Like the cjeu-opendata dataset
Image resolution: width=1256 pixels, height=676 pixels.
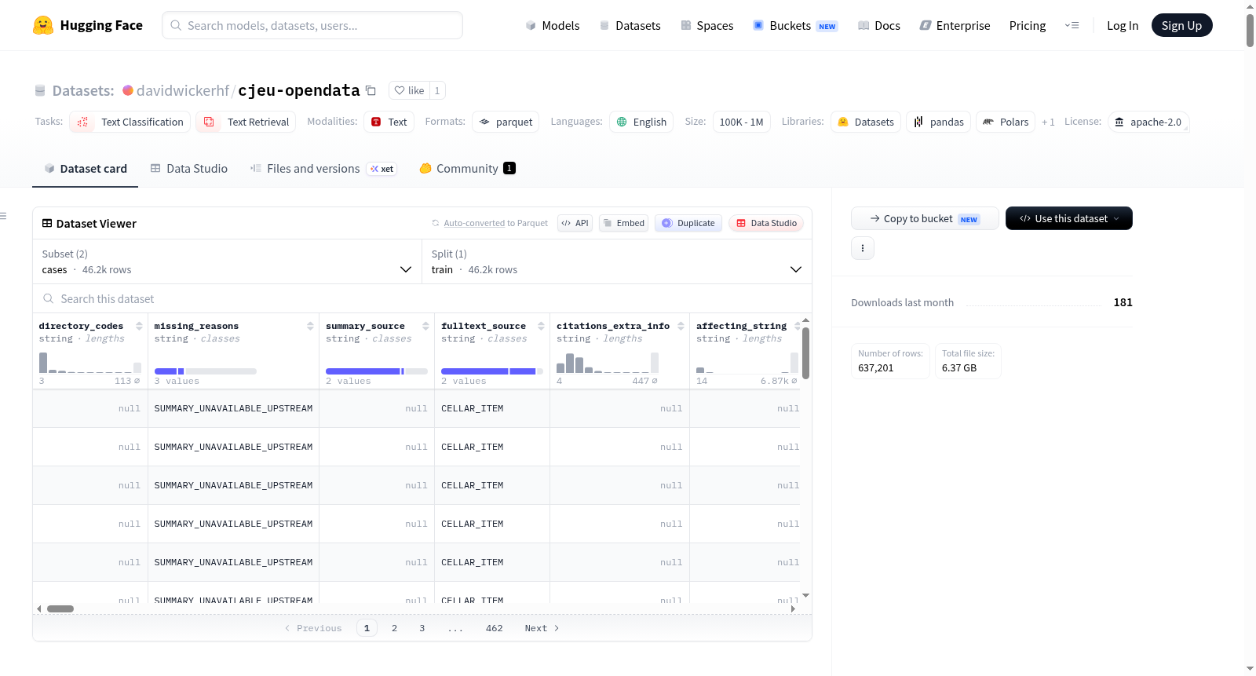(409, 90)
